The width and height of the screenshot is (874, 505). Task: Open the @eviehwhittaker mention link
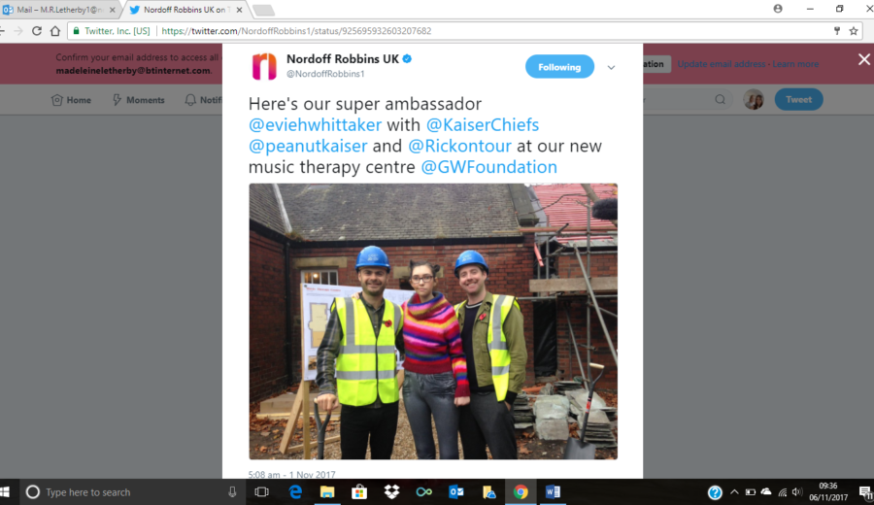(315, 125)
